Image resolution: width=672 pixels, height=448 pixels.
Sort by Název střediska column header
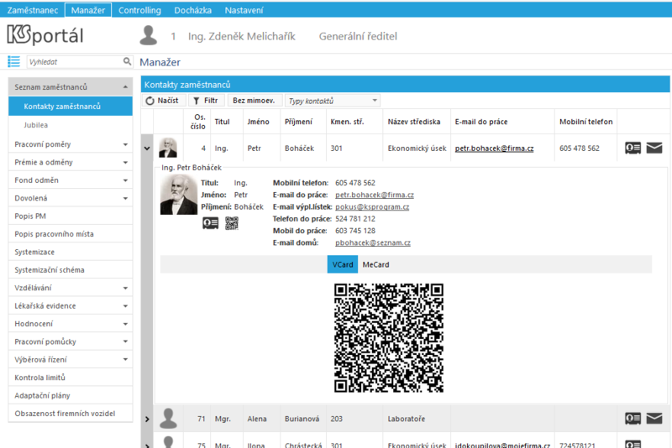416,122
